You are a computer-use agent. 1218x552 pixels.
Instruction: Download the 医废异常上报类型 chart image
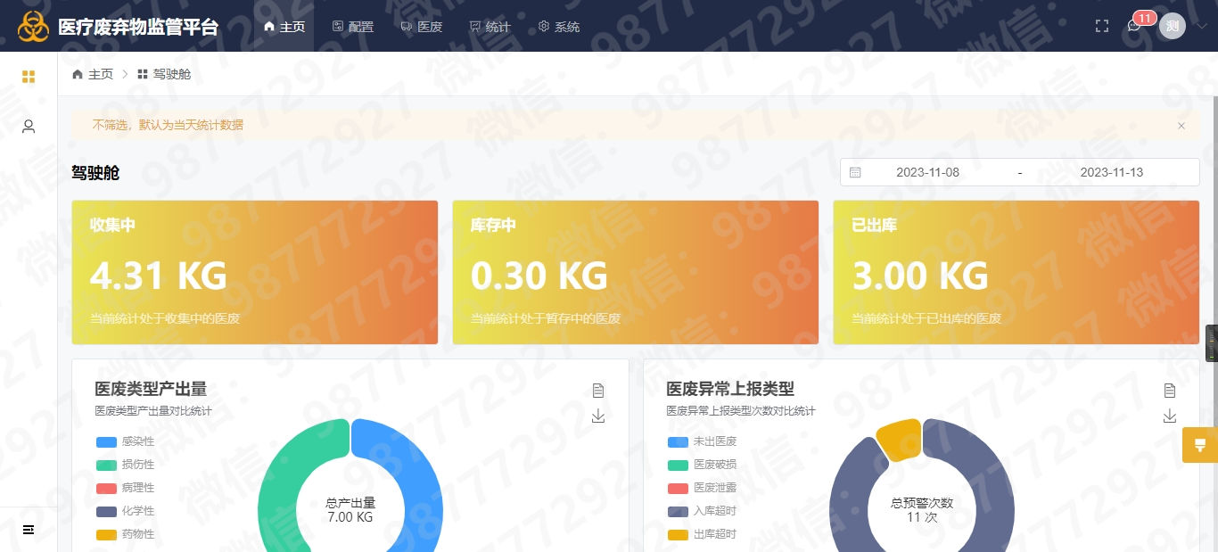tap(1169, 415)
